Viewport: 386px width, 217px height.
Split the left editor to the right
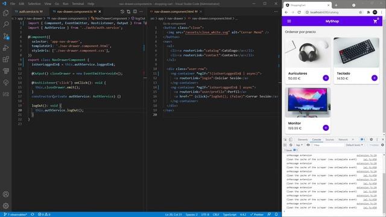tap(135, 11)
